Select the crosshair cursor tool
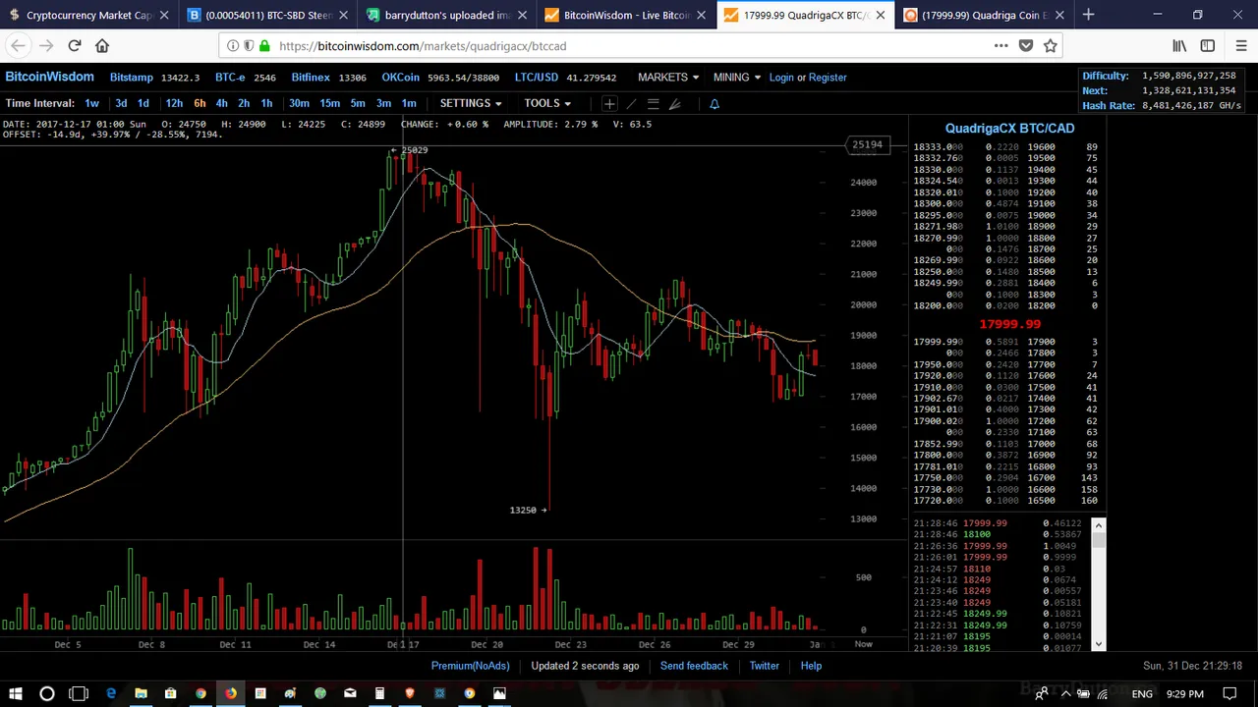 [x=609, y=103]
